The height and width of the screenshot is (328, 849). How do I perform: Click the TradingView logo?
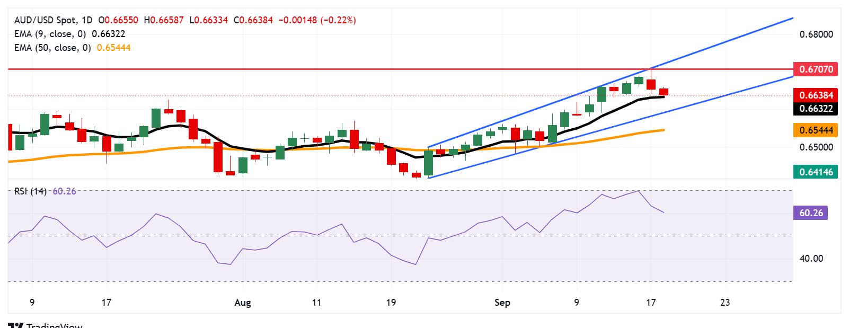pyautogui.click(x=46, y=325)
